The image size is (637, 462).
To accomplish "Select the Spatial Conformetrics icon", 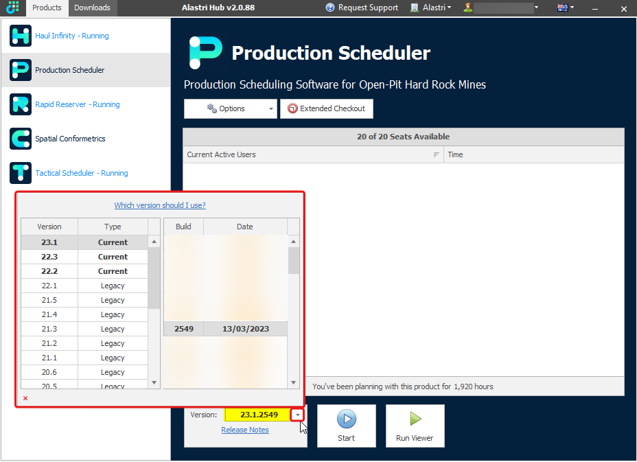I will [21, 139].
